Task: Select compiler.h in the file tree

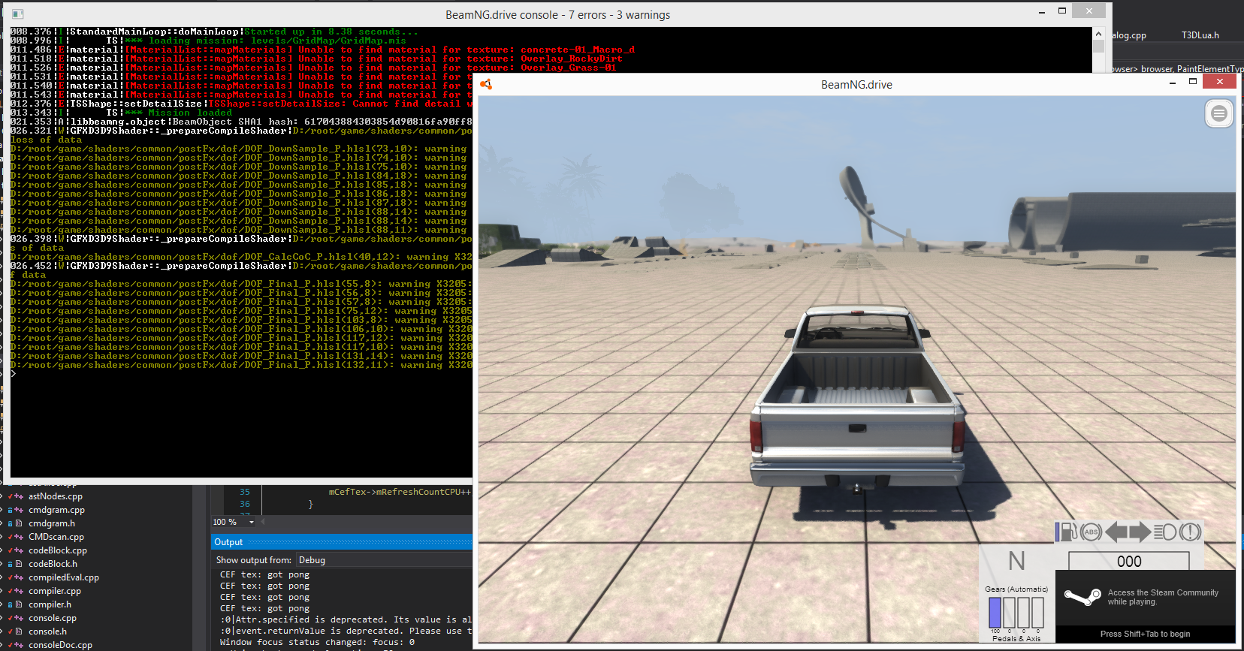Action: pyautogui.click(x=50, y=604)
